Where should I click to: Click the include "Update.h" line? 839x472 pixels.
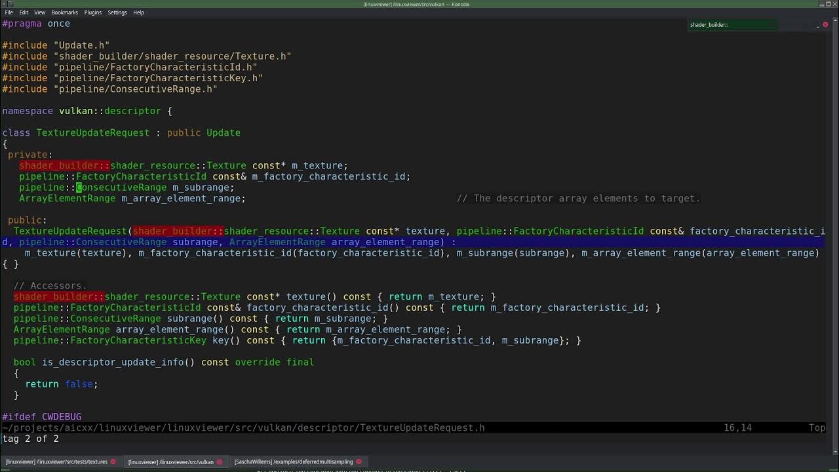(x=56, y=45)
